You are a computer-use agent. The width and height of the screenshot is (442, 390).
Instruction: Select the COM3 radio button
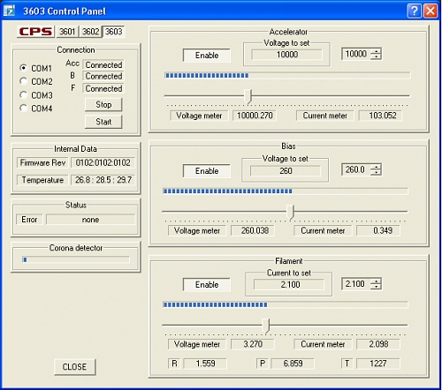point(23,94)
